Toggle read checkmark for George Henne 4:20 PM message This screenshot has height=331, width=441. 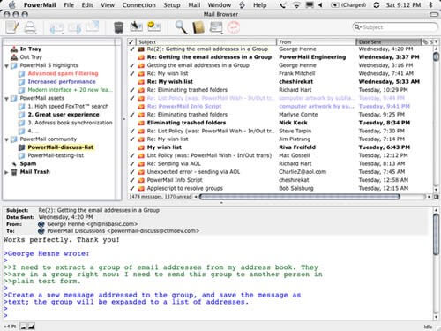click(x=132, y=49)
